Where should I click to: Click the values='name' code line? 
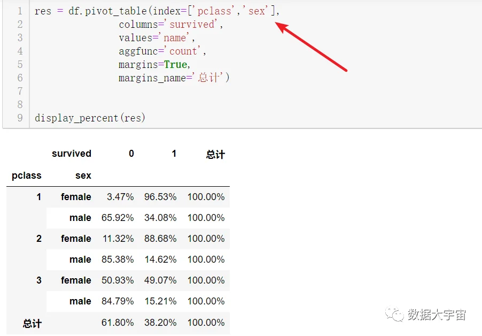(x=157, y=38)
